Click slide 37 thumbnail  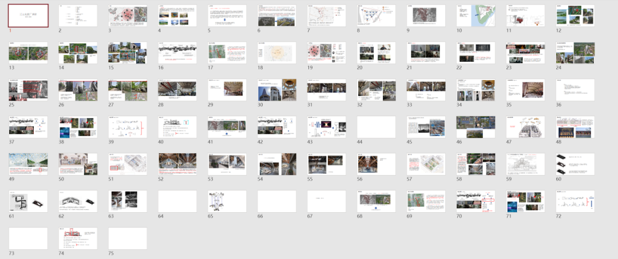click(29, 127)
